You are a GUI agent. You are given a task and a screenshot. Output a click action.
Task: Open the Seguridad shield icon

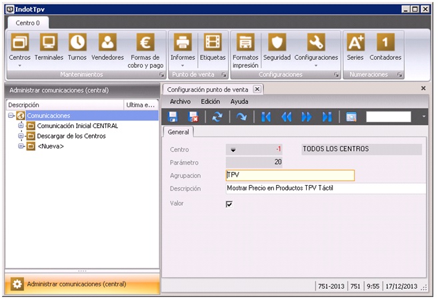276,44
